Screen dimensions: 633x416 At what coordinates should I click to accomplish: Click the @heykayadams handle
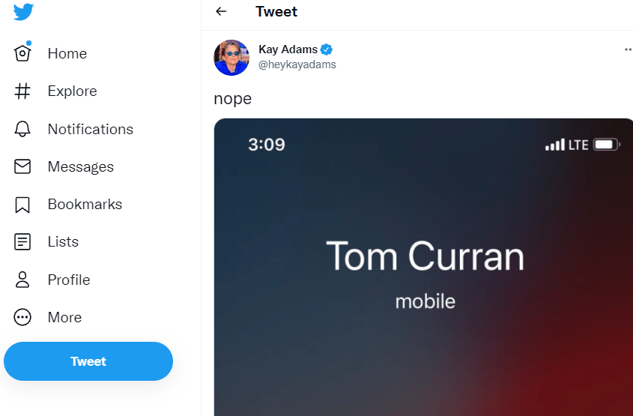tap(297, 64)
